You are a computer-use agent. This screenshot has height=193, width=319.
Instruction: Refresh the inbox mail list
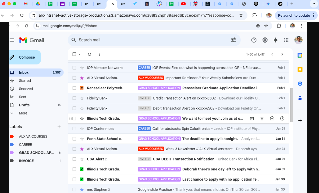90,54
